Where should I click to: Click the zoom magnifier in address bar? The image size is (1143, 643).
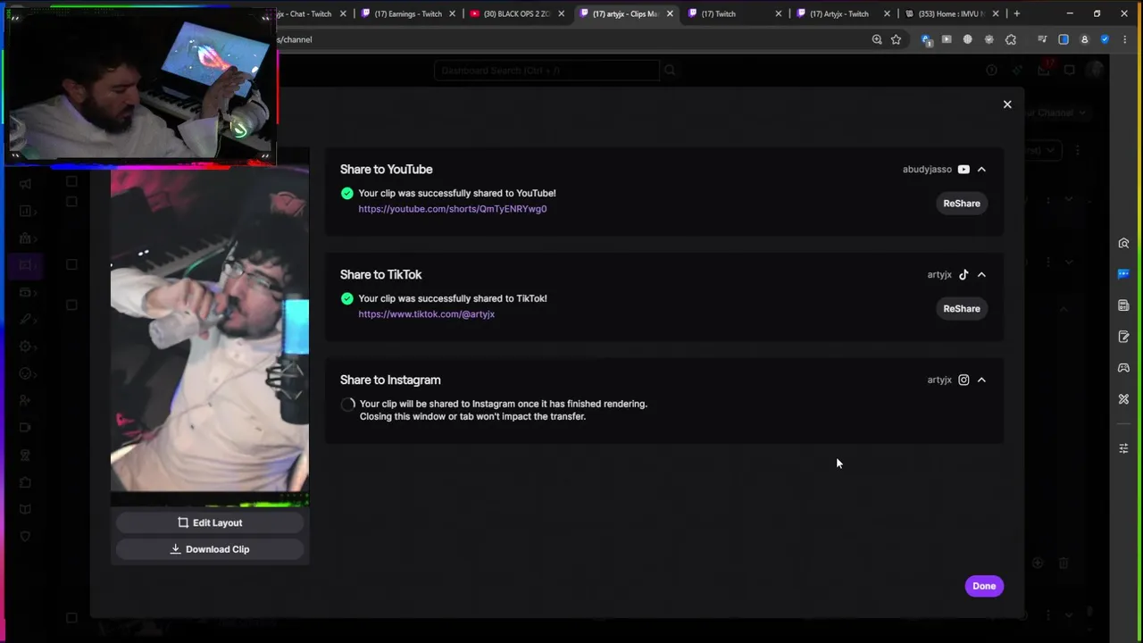[877, 39]
